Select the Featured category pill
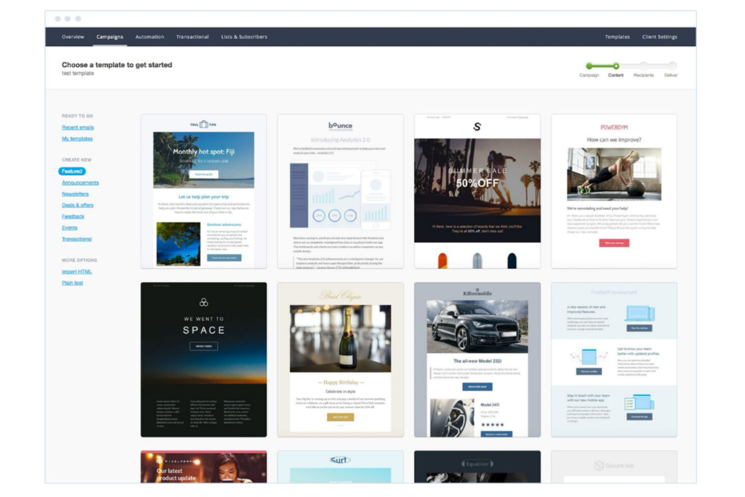 point(72,171)
